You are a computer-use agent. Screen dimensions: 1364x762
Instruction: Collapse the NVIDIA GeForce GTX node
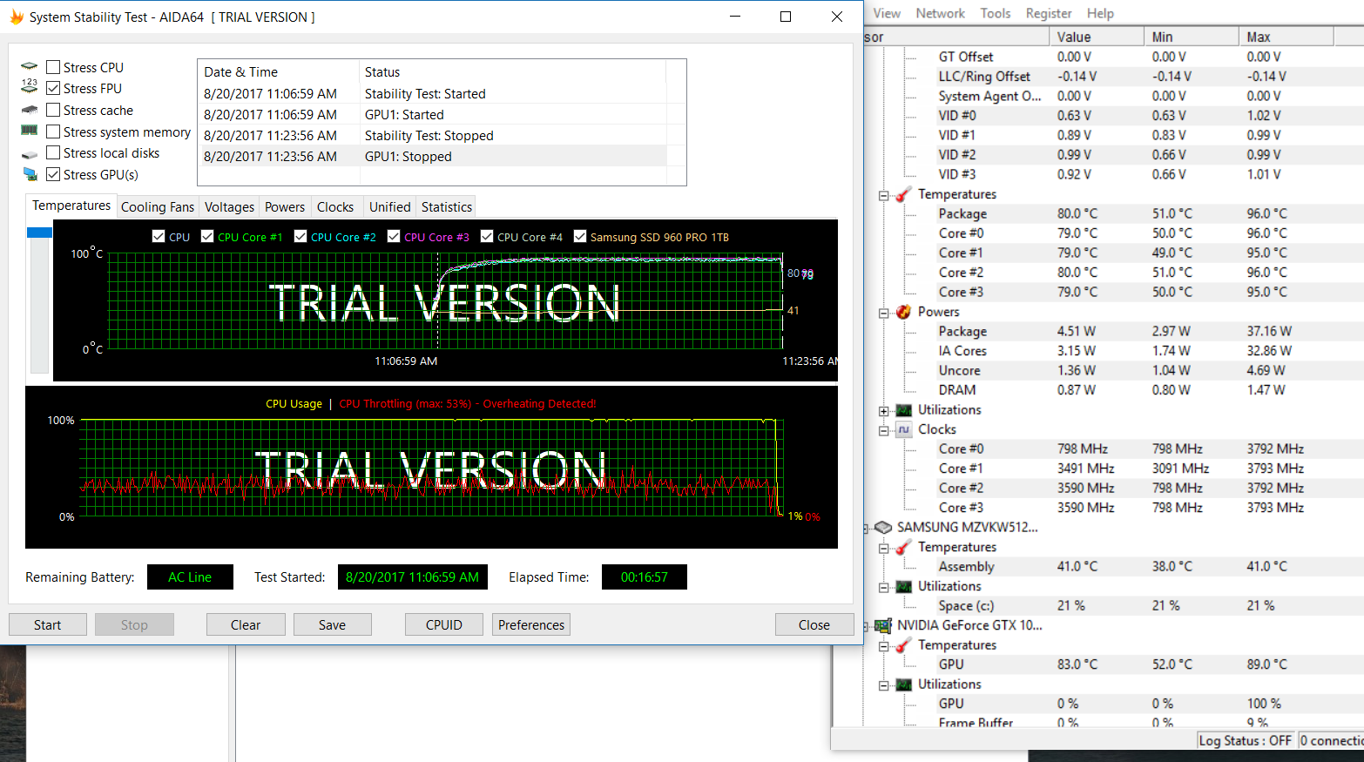pyautogui.click(x=866, y=626)
